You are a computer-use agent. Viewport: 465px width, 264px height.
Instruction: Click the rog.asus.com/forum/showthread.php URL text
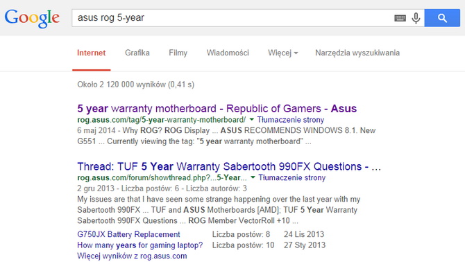pos(162,178)
